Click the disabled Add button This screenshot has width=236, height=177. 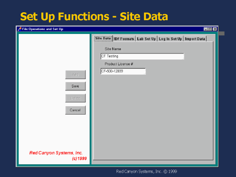[x=75, y=75]
